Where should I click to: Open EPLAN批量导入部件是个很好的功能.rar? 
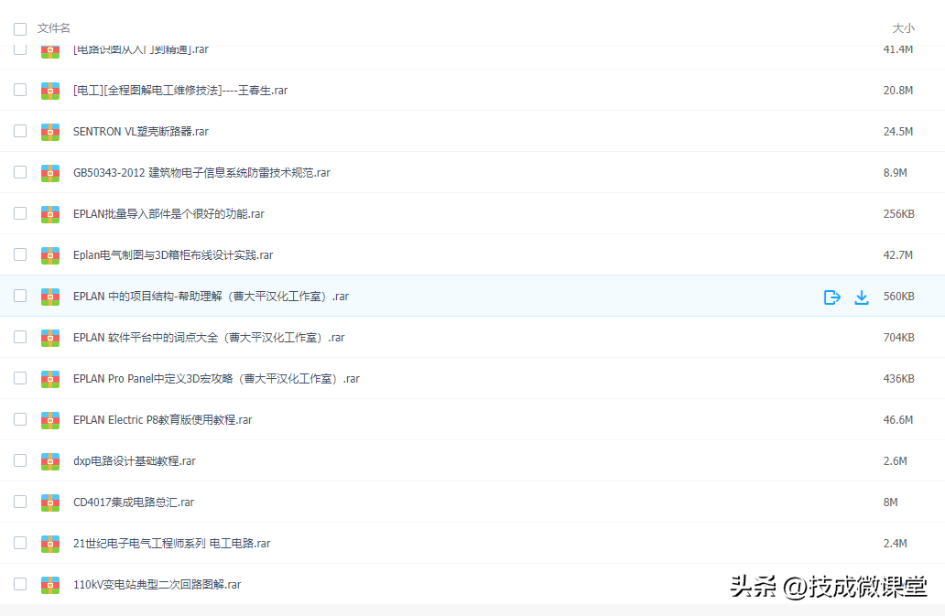coord(168,214)
